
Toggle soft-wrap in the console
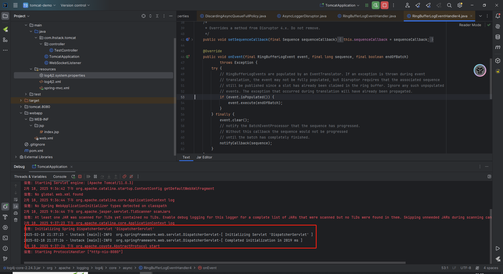(16, 199)
